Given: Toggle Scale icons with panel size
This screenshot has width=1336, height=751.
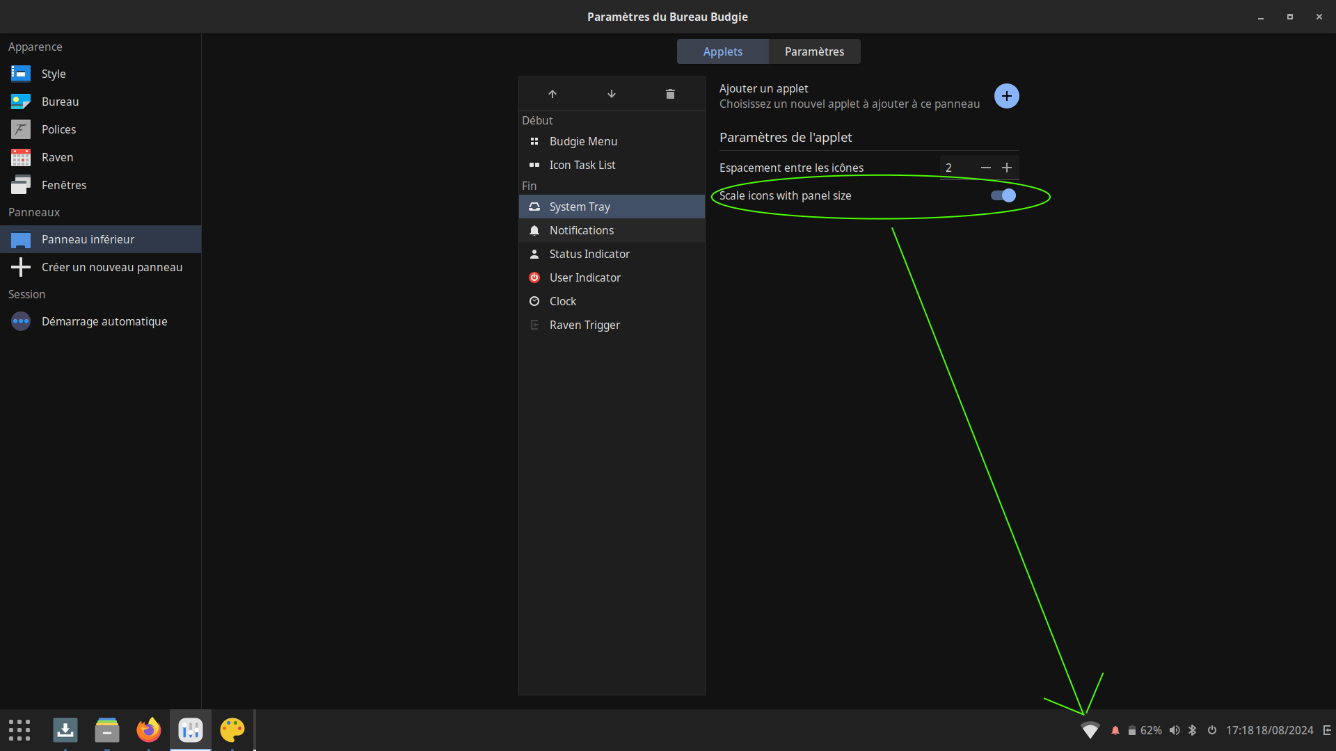Looking at the screenshot, I should click(x=1003, y=195).
